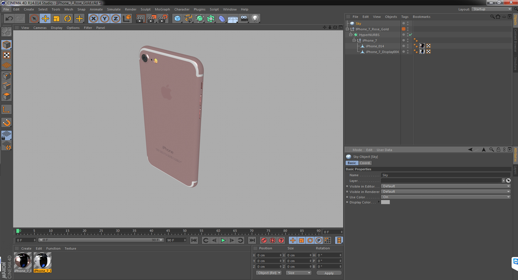Image resolution: width=518 pixels, height=280 pixels.
Task: Toggle autokeying button
Action: point(273,240)
